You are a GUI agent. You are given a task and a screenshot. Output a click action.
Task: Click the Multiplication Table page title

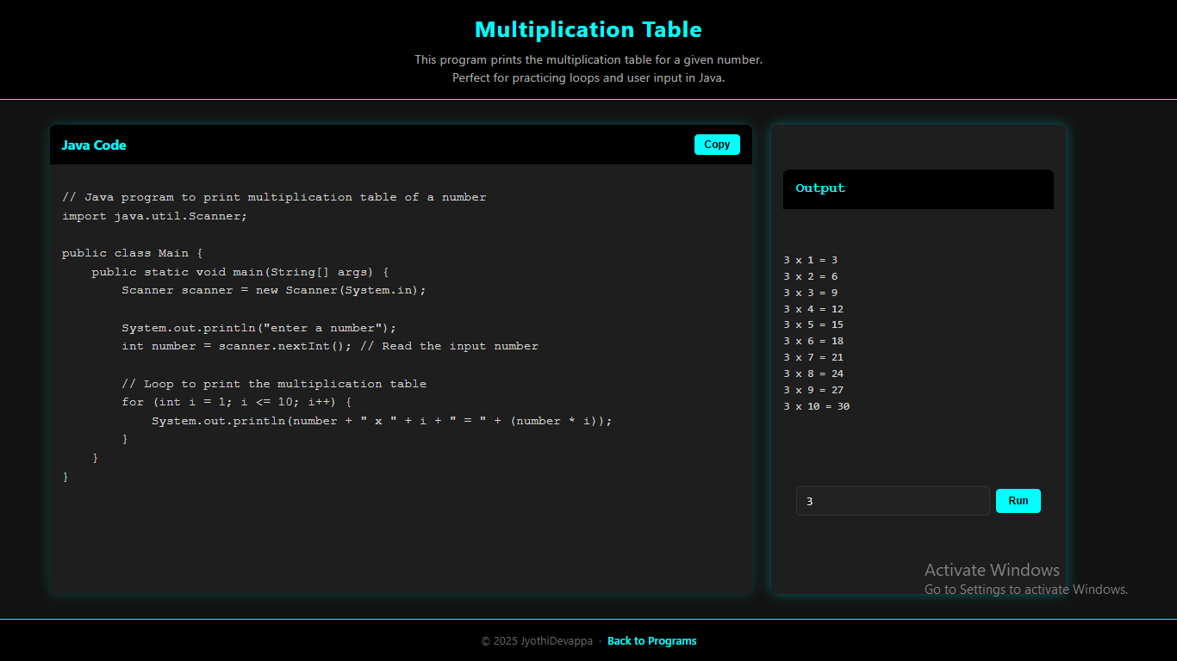point(588,28)
